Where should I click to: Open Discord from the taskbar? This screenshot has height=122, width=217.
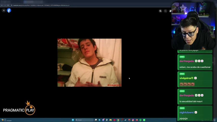point(103,120)
